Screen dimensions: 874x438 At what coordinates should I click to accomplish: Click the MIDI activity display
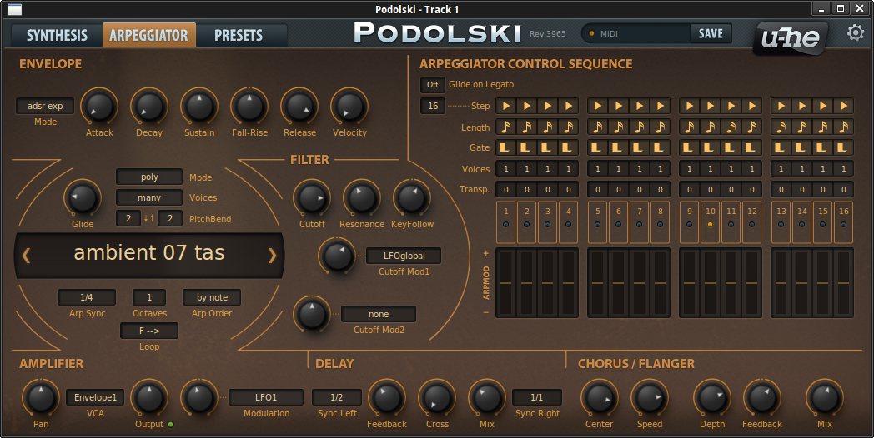click(x=635, y=33)
